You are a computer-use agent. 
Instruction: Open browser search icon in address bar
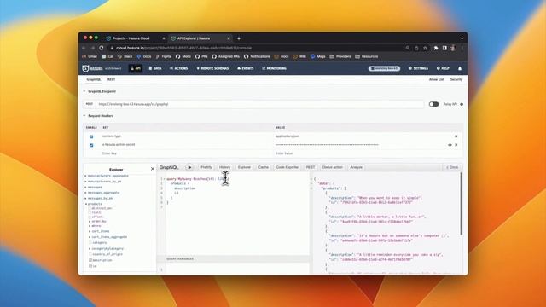[x=408, y=48]
